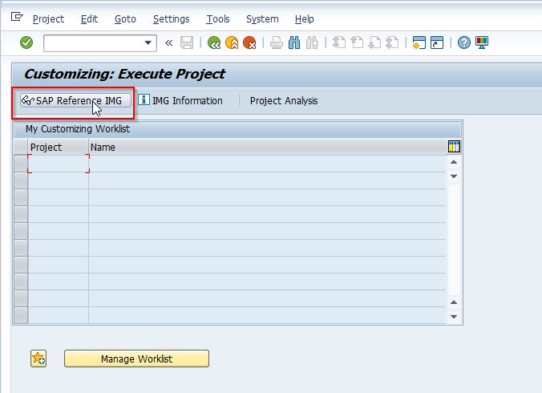Open the System menu

tap(262, 19)
